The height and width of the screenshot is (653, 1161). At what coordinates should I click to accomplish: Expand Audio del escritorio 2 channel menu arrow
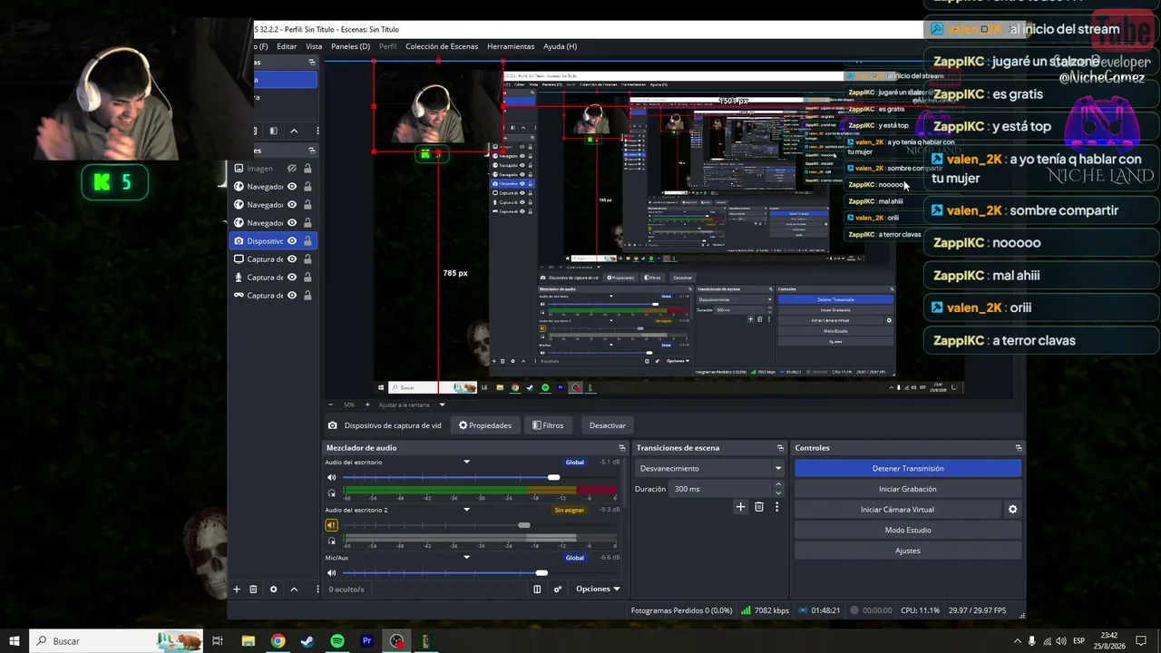[467, 510]
